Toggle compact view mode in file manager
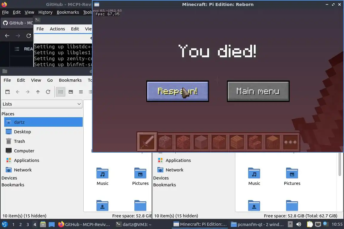The height and width of the screenshot is (229, 344). [81, 92]
